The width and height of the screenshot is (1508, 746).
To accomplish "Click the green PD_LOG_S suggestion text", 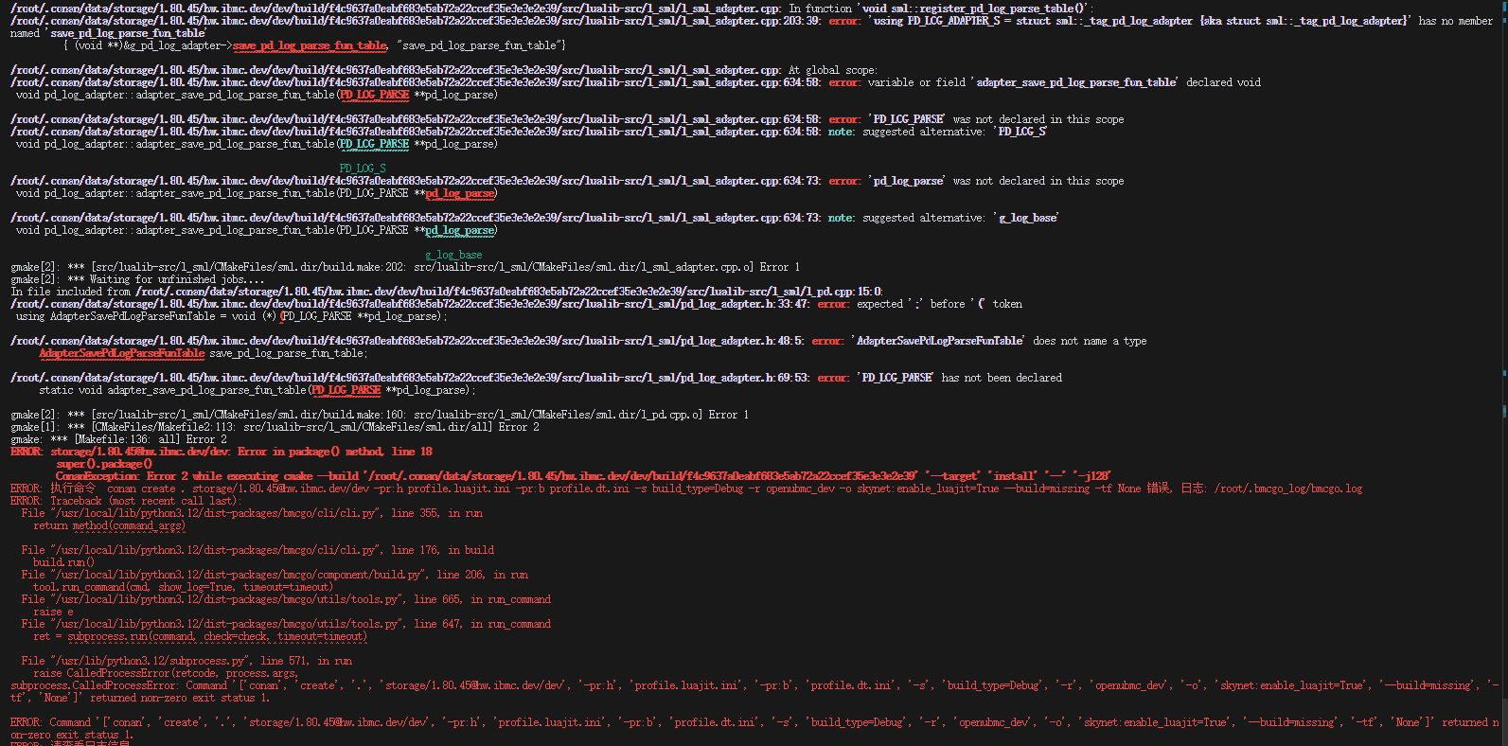I will tap(363, 169).
